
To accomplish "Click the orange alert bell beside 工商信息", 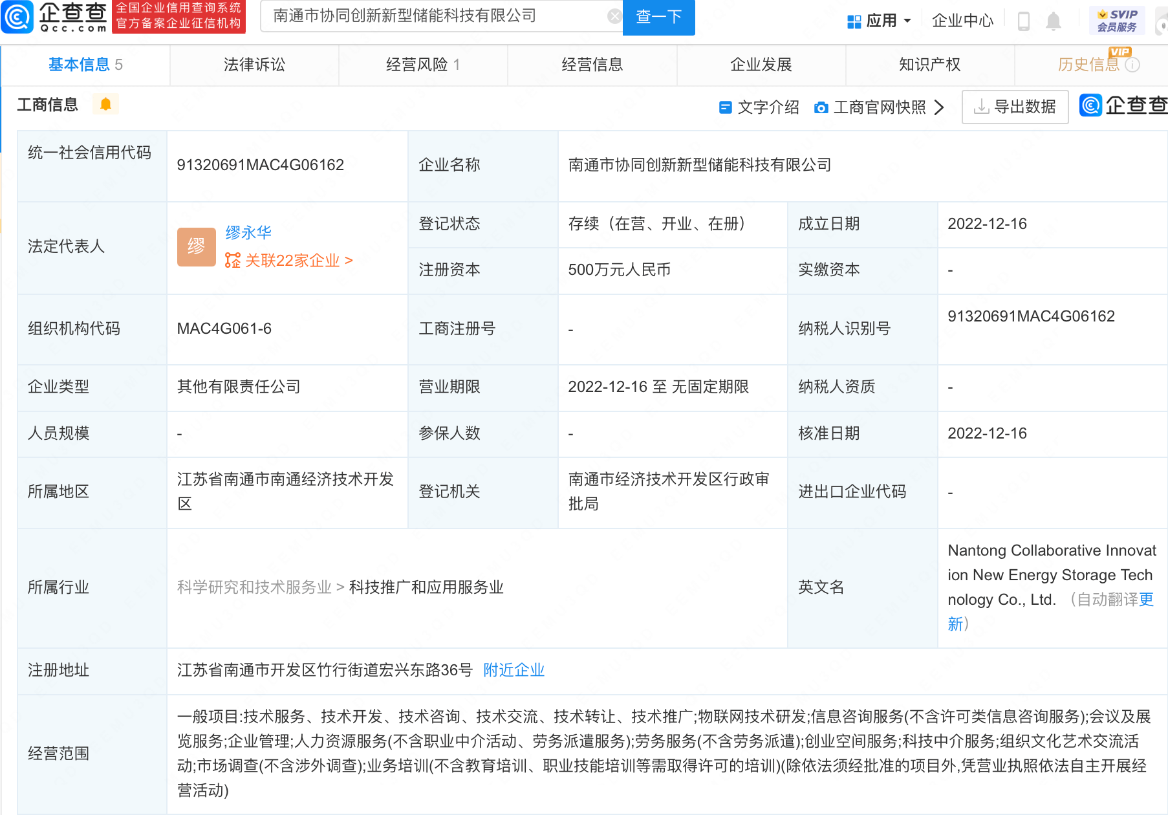I will point(105,104).
